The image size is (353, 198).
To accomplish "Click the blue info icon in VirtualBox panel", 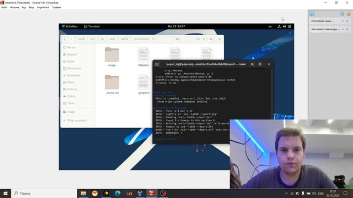I will (312, 14).
